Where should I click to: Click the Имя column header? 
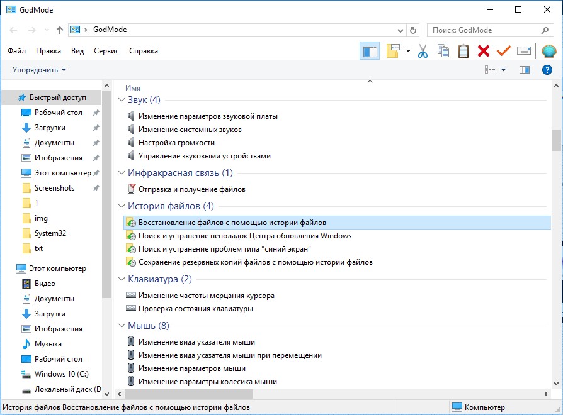133,88
